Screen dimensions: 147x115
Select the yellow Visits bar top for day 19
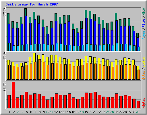[86, 60]
